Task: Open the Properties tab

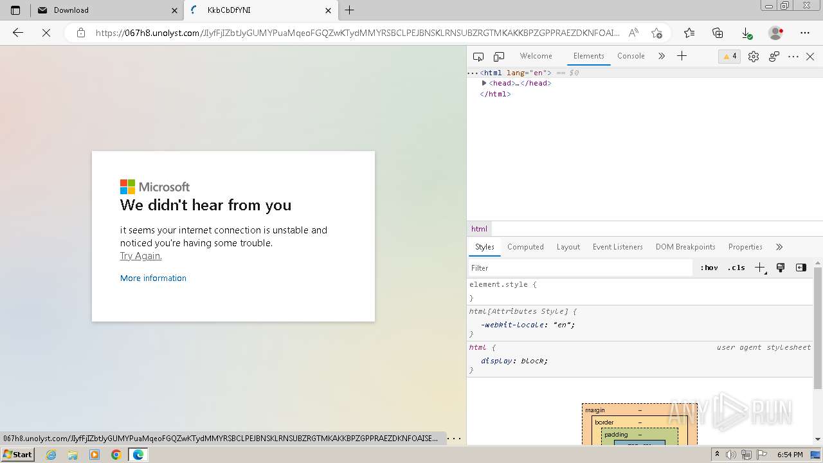Action: (745, 247)
